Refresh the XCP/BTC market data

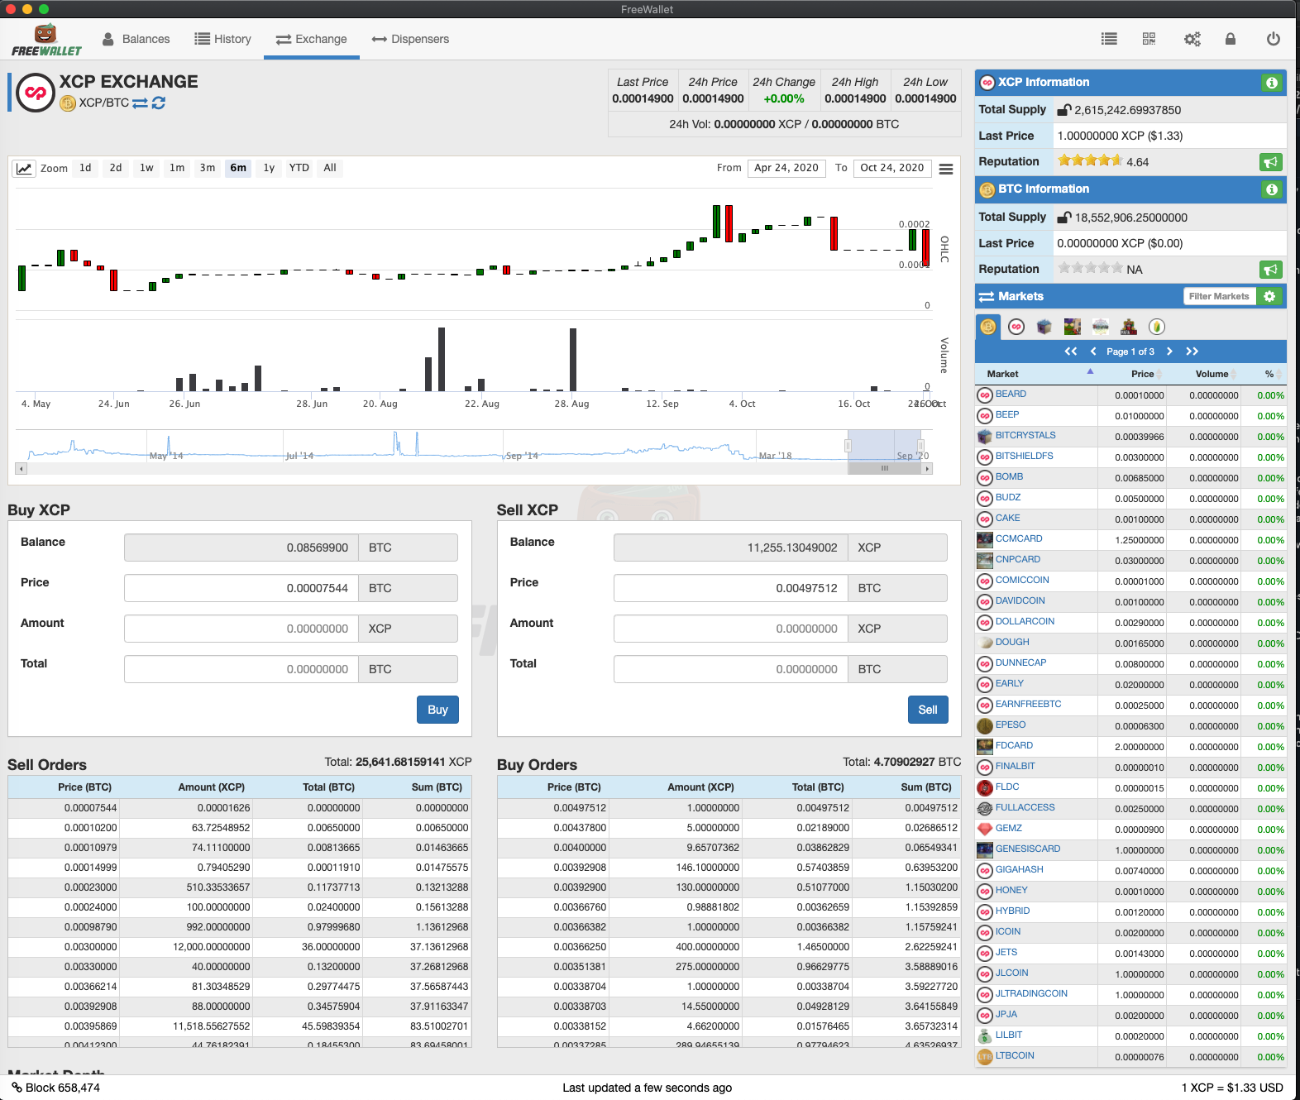pyautogui.click(x=159, y=103)
